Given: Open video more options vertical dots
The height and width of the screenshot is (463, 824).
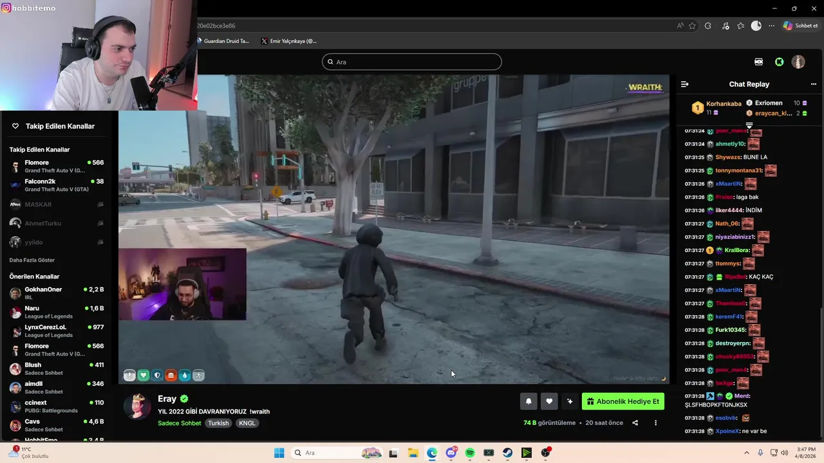Looking at the screenshot, I should click(x=655, y=422).
